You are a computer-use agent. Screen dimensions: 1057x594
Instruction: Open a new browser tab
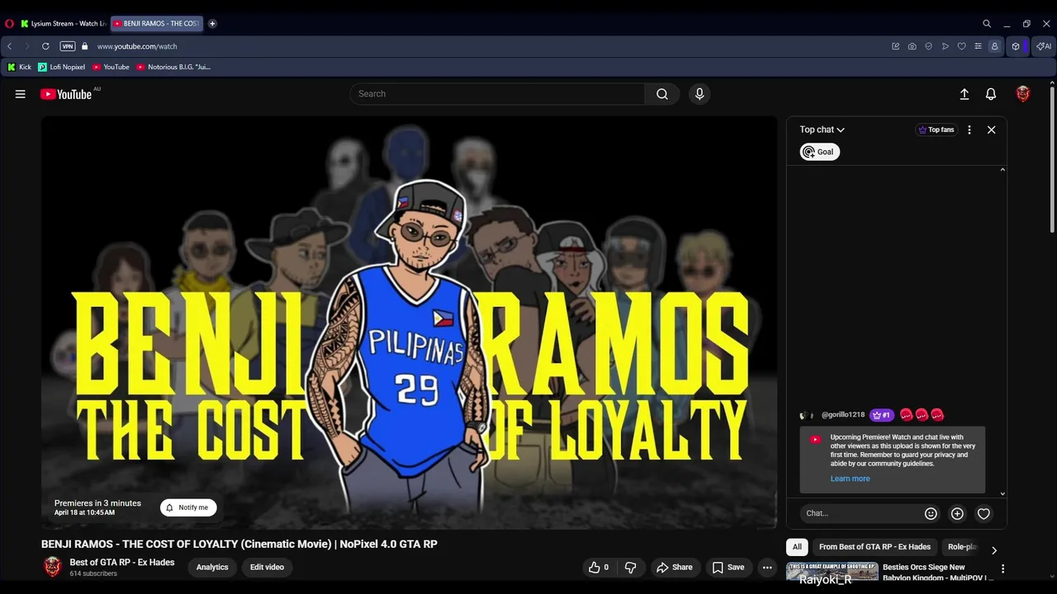pos(212,24)
